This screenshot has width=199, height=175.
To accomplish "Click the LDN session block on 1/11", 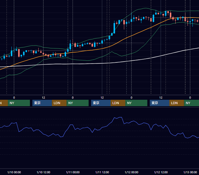I will pyautogui.click(x=118, y=103).
